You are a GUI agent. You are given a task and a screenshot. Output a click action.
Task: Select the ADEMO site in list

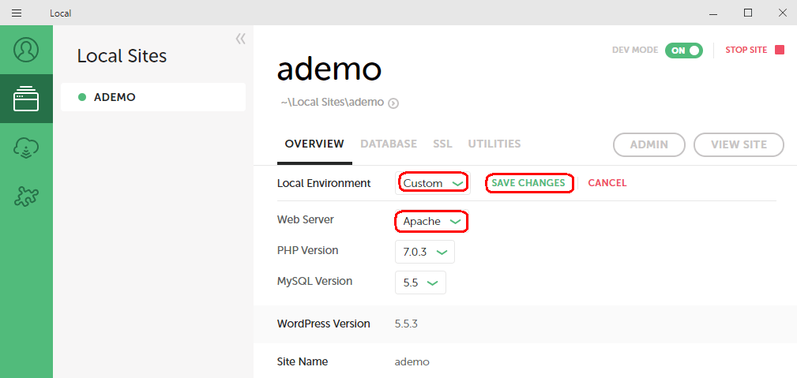tap(153, 97)
